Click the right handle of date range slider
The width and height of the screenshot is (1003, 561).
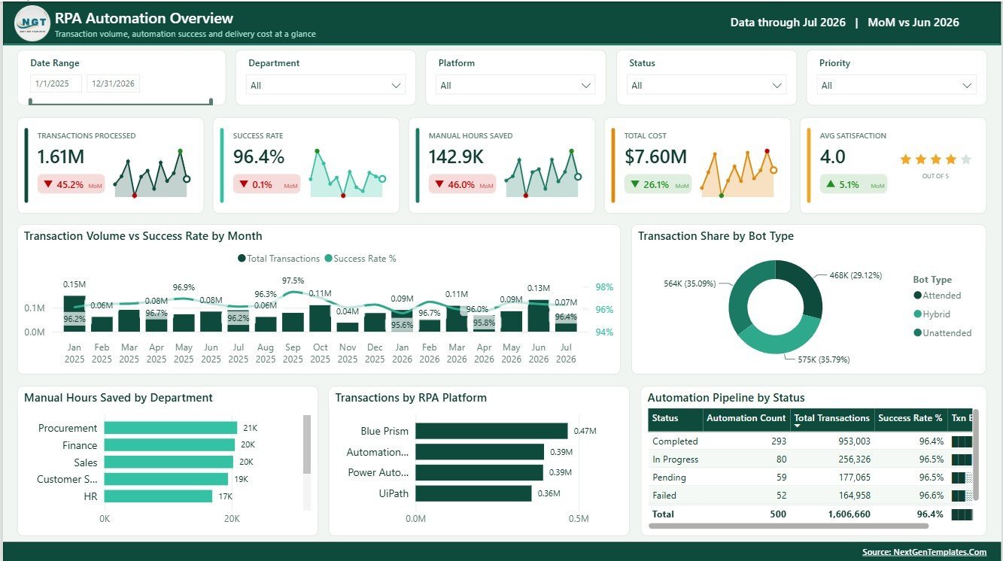pyautogui.click(x=211, y=102)
